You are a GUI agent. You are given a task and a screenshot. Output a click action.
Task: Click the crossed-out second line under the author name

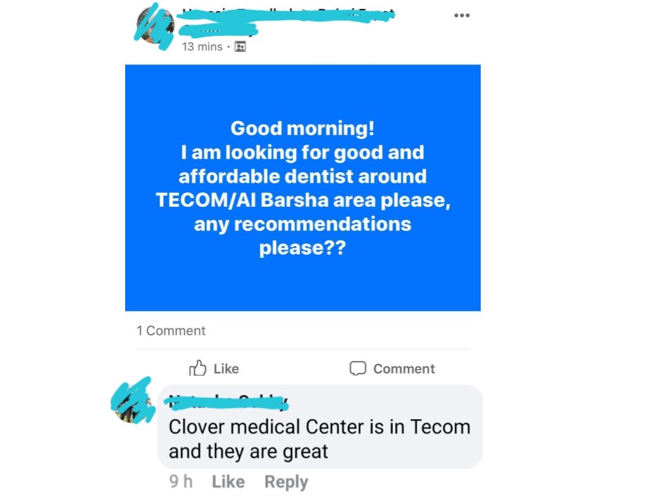[x=218, y=30]
